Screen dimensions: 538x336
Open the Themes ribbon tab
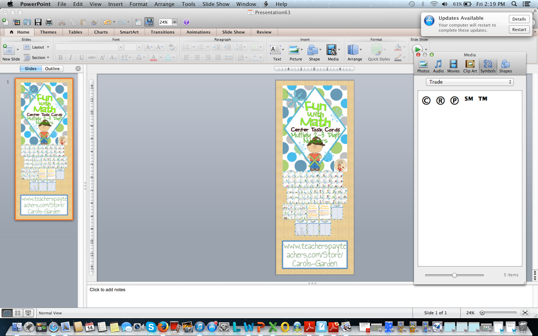(48, 32)
